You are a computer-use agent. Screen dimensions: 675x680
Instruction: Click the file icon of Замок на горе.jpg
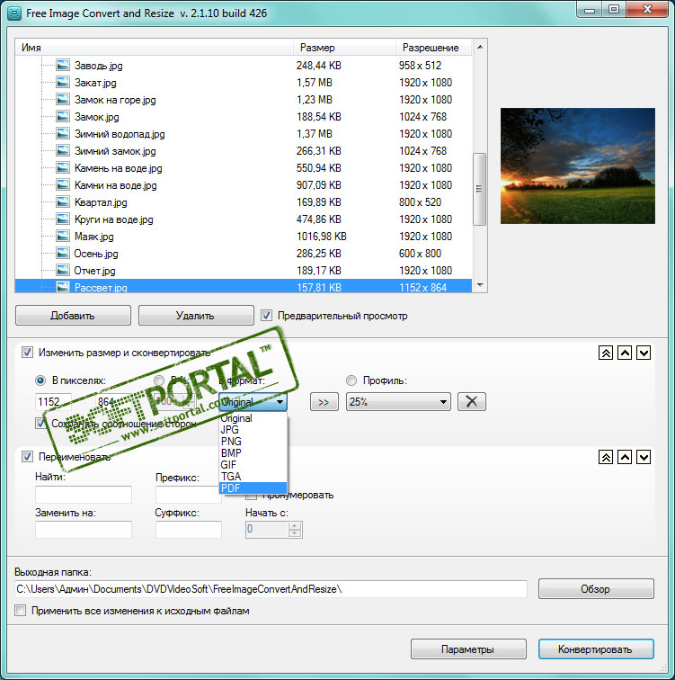tap(63, 100)
